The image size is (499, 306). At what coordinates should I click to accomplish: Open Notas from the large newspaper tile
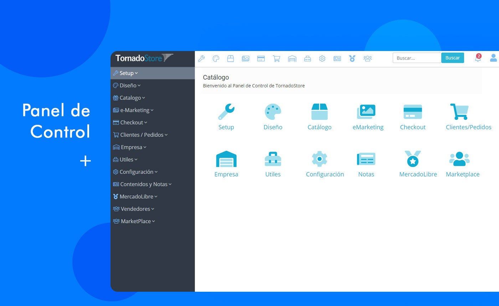pyautogui.click(x=366, y=164)
